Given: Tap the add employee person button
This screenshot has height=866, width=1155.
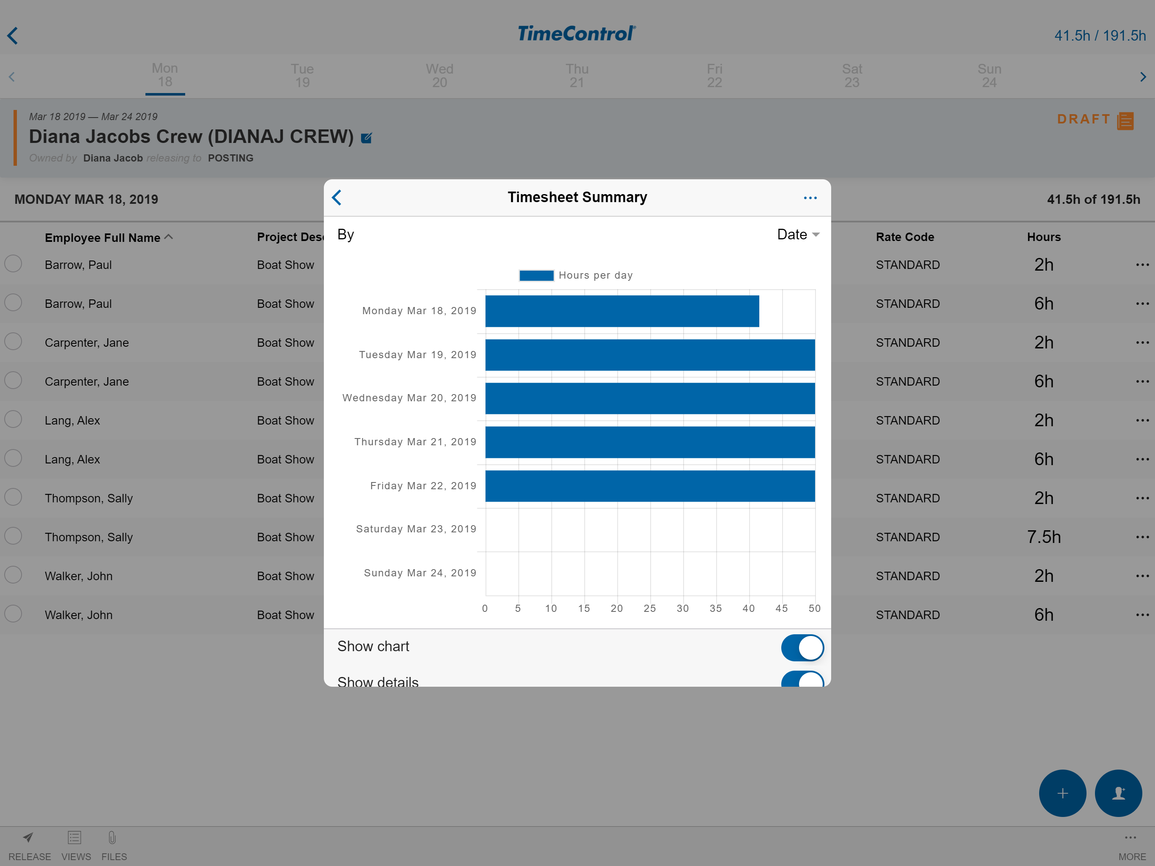Looking at the screenshot, I should click(x=1118, y=793).
